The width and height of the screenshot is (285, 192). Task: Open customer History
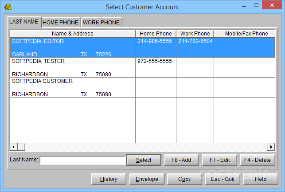coord(109,179)
